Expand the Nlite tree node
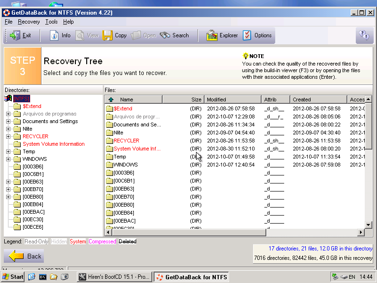Image resolution: width=377 pixels, height=283 pixels. [x=8, y=129]
